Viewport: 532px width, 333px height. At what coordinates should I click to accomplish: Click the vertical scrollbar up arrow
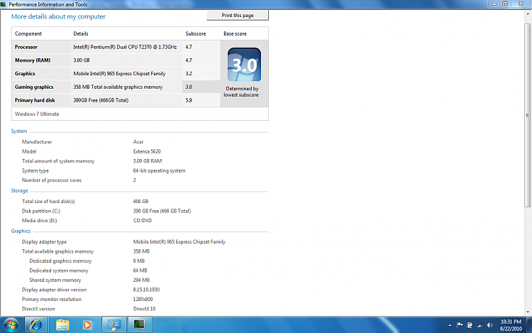pyautogui.click(x=528, y=14)
